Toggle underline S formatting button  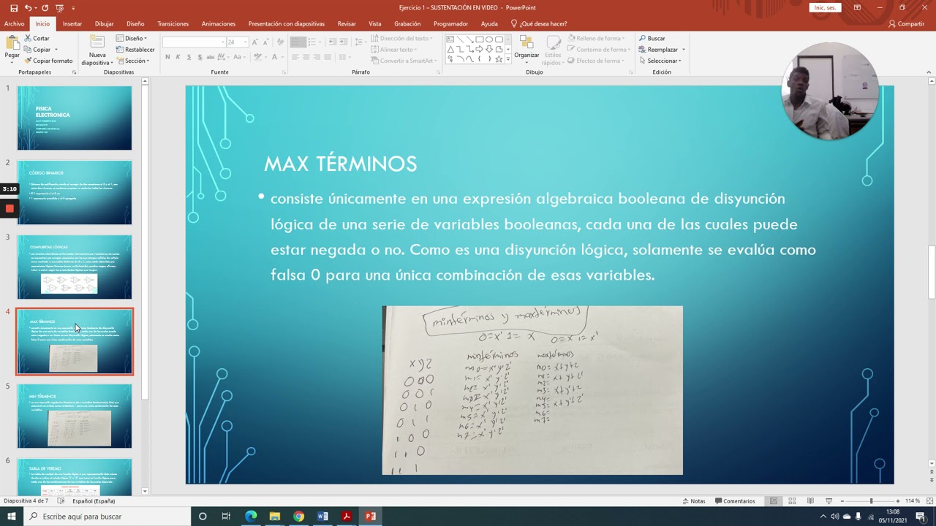pos(189,57)
